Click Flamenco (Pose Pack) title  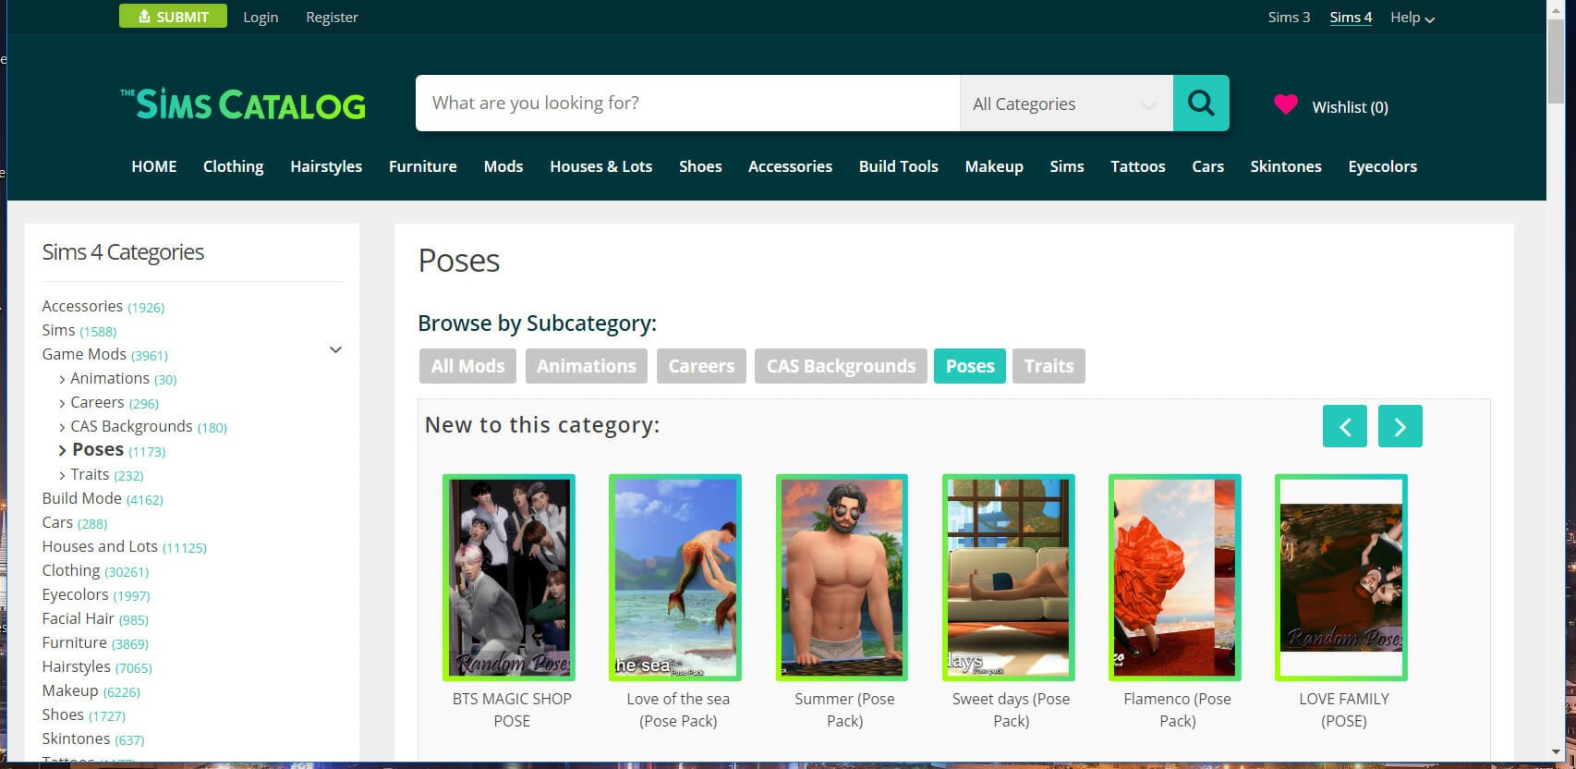coord(1177,710)
